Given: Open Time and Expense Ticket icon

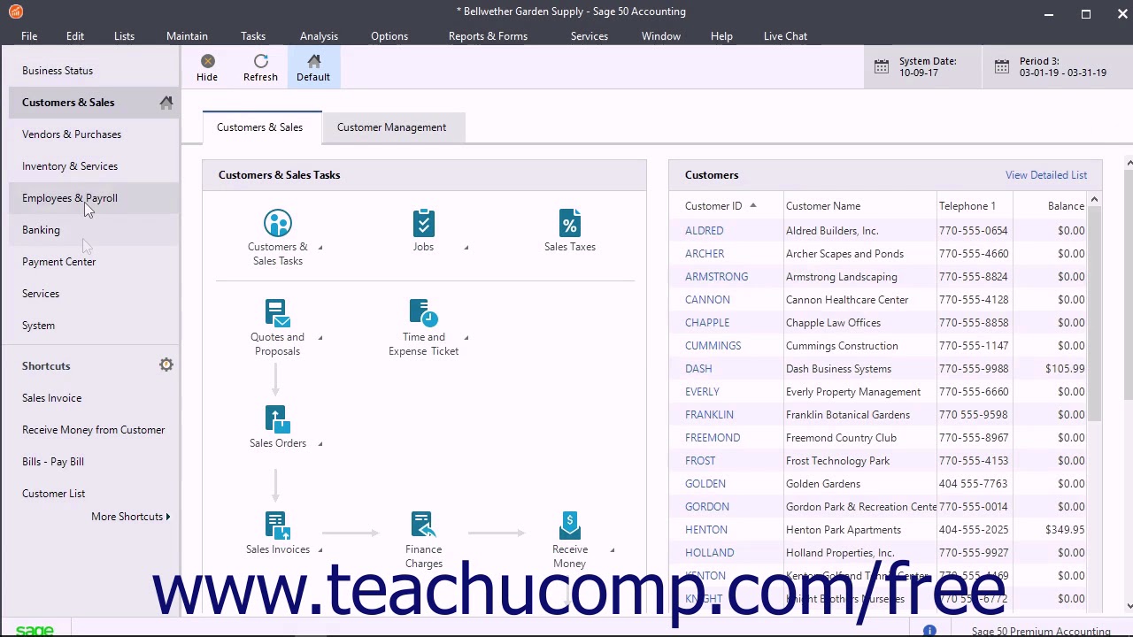Looking at the screenshot, I should coord(423,313).
